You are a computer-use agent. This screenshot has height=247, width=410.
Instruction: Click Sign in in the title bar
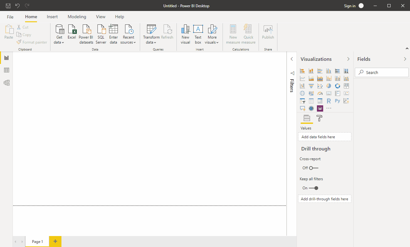350,6
